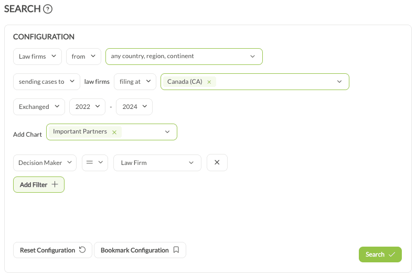
Task: Click the bookmark icon
Action: [176, 250]
